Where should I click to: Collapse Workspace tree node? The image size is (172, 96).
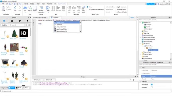click(x=140, y=23)
